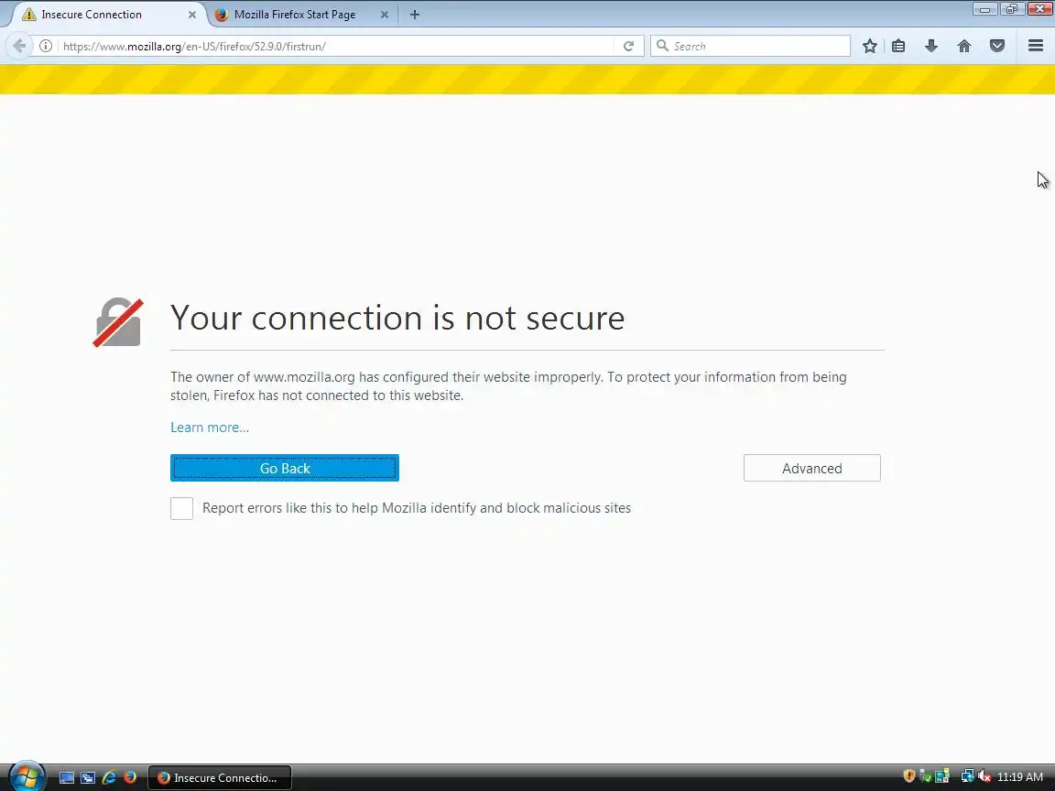Screen dimensions: 1055x791
Task: Switch to the Mozilla Firefox Start Page tab
Action: click(x=301, y=14)
